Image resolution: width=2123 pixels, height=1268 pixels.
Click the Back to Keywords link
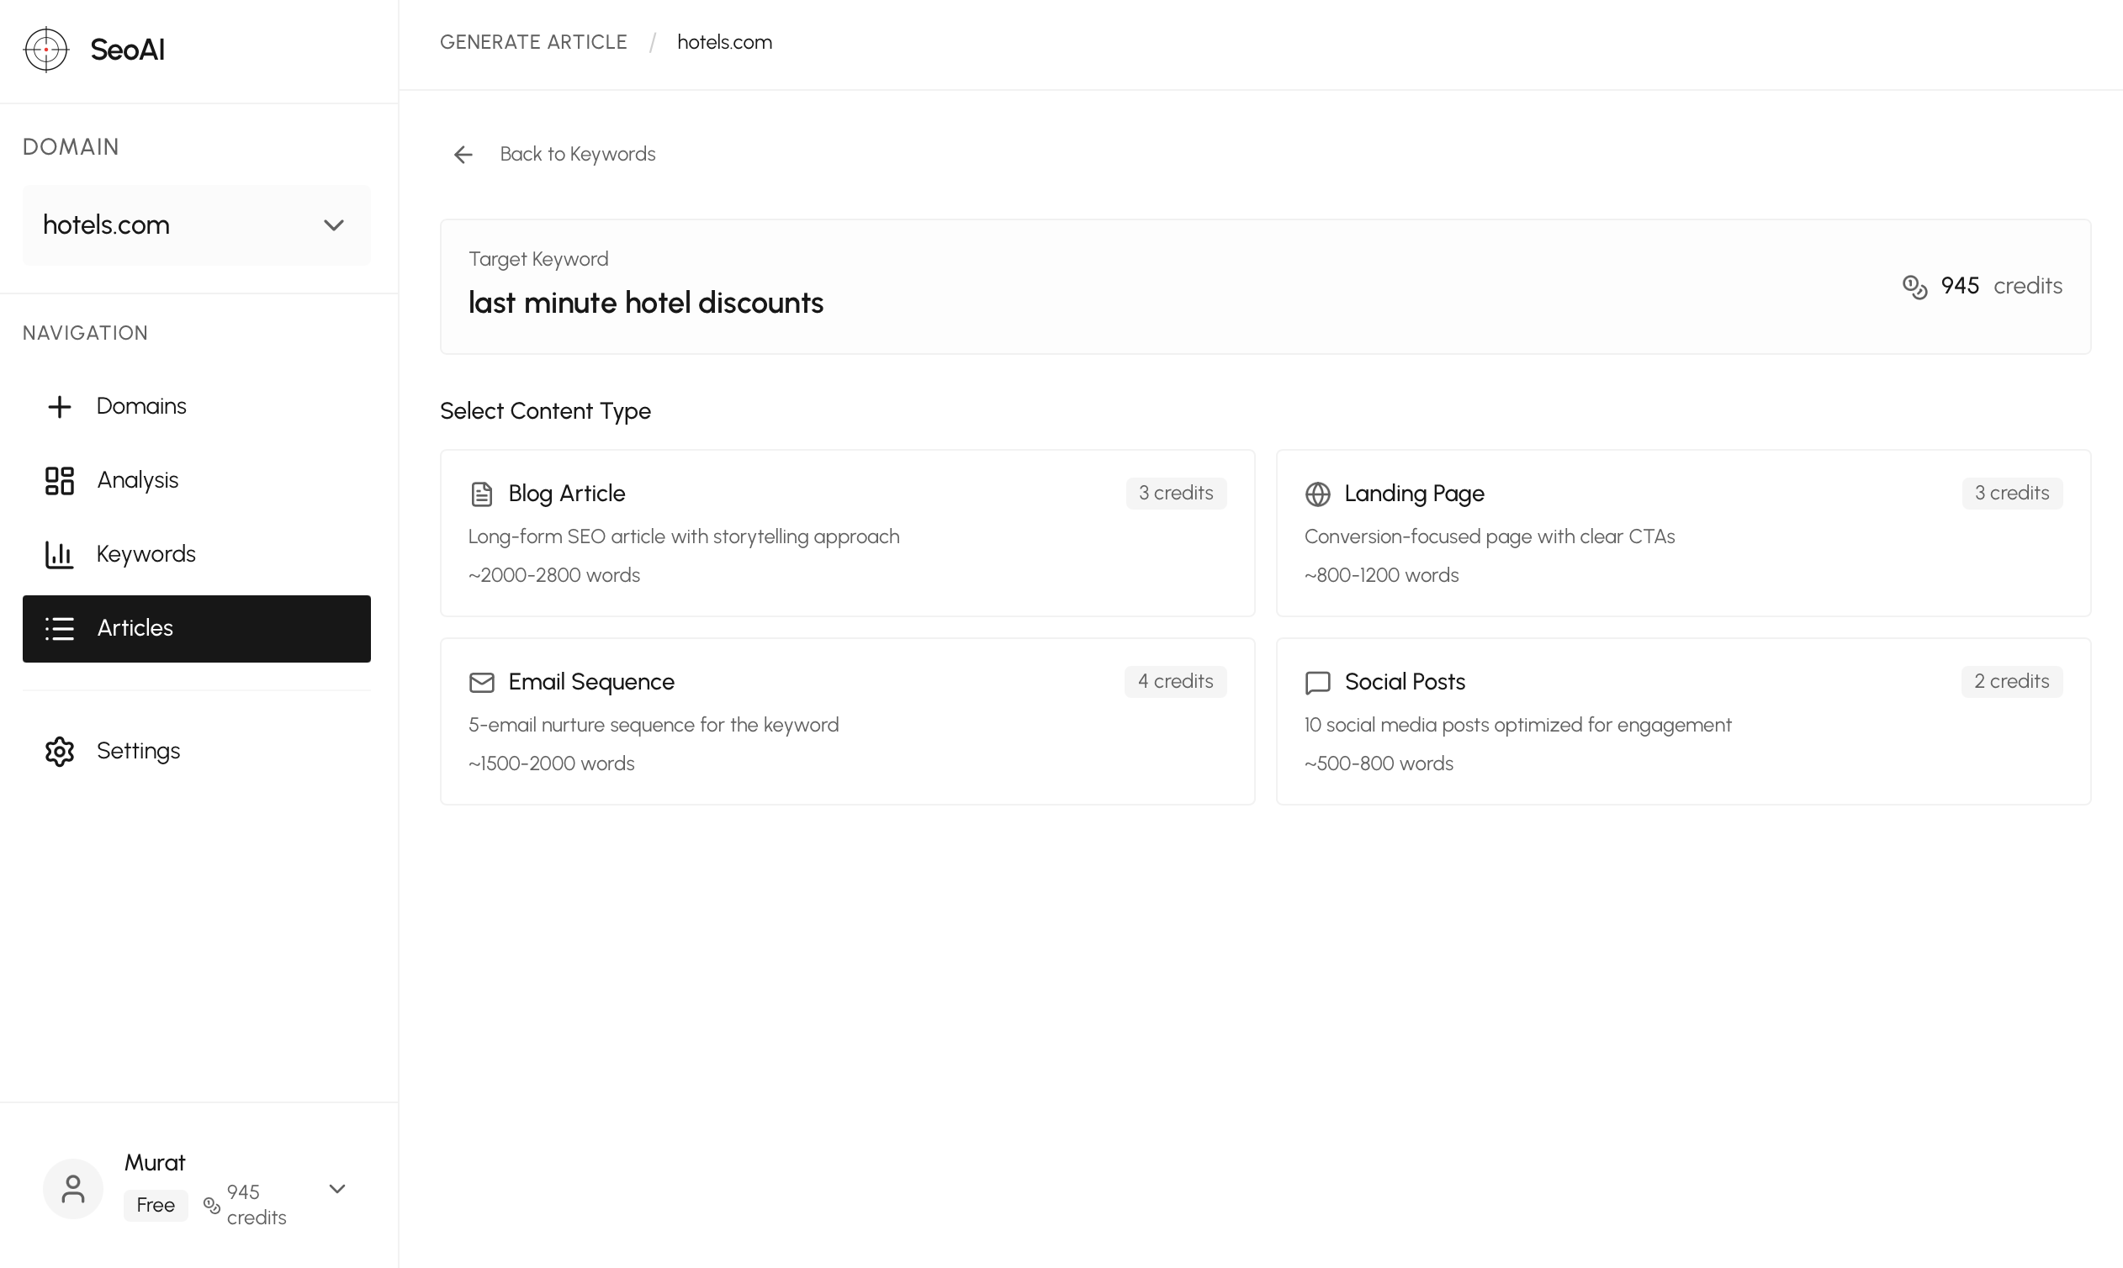577,154
